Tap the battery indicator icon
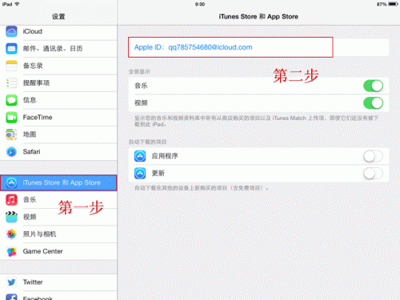The width and height of the screenshot is (400, 300). (393, 4)
